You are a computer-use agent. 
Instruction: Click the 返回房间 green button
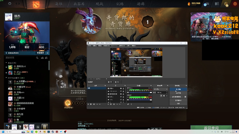pyautogui.click(x=211, y=128)
